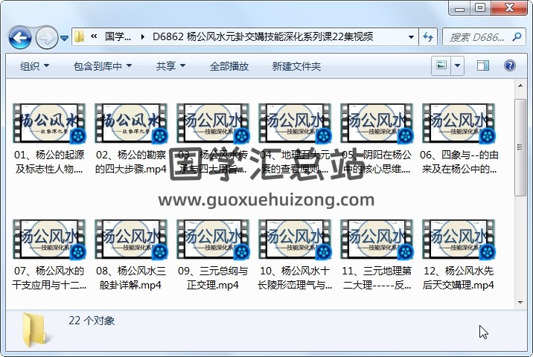The width and height of the screenshot is (533, 357).
Task: Click the 新建文件夹 button
Action: point(296,66)
